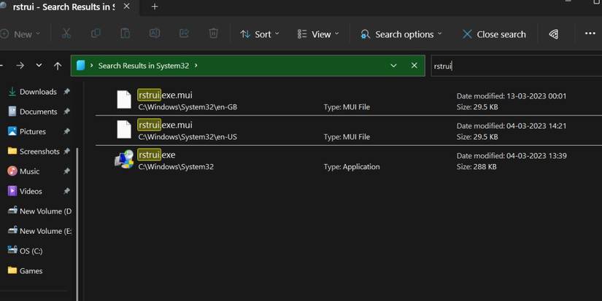Click the Delete trash icon
Image resolution: width=602 pixels, height=301 pixels.
point(213,34)
